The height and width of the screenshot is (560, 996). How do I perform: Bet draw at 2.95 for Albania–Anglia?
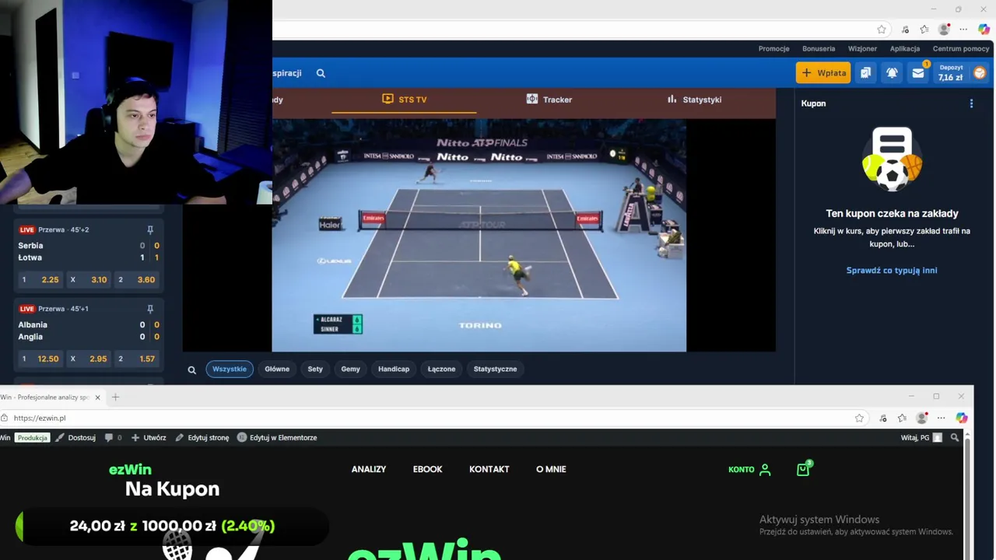[x=89, y=359]
